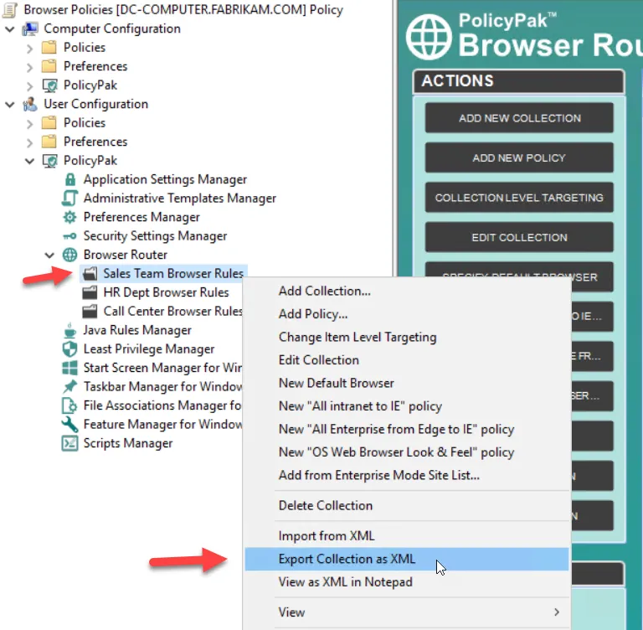Image resolution: width=643 pixels, height=630 pixels.
Task: Click EDIT COLLECTION button
Action: pyautogui.click(x=519, y=238)
